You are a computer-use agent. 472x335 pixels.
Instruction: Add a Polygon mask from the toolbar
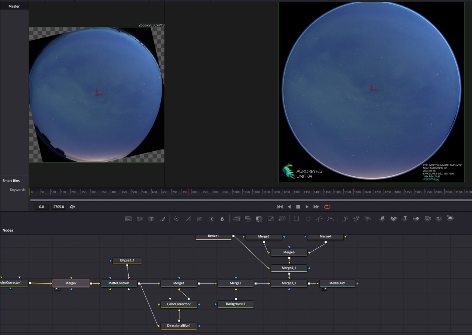319,219
